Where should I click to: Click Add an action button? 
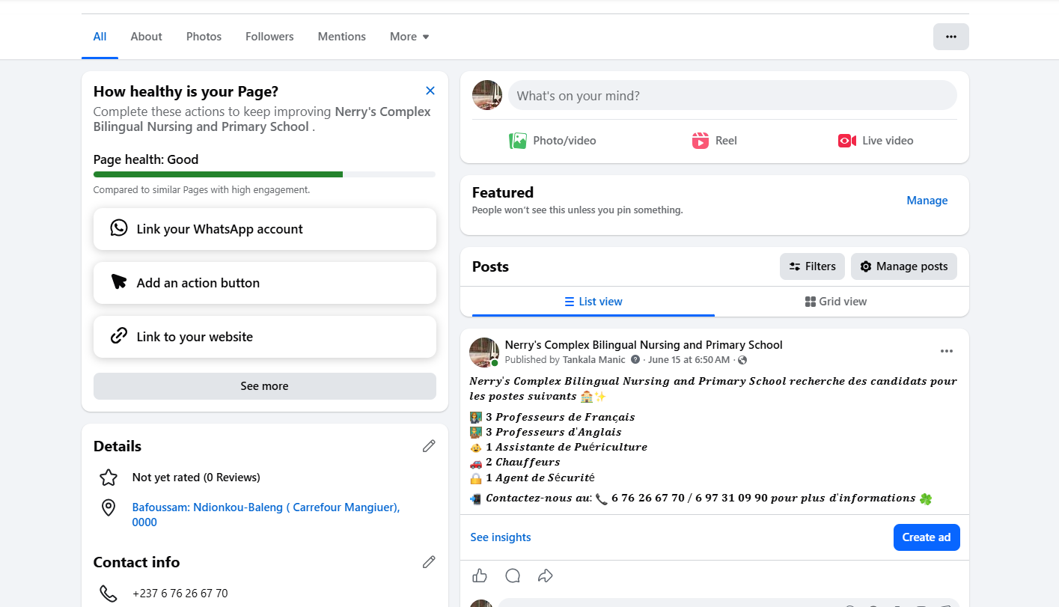[x=265, y=283]
